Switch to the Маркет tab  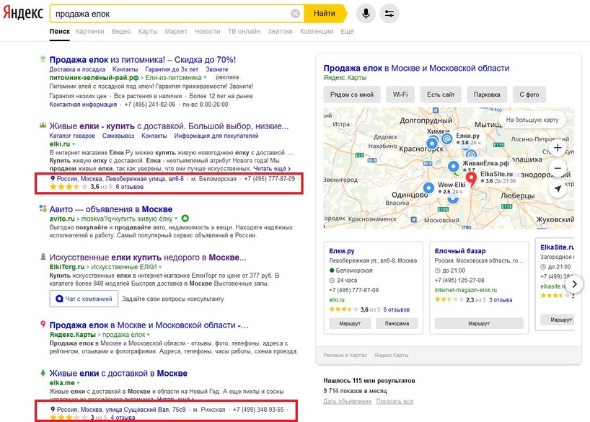[176, 32]
